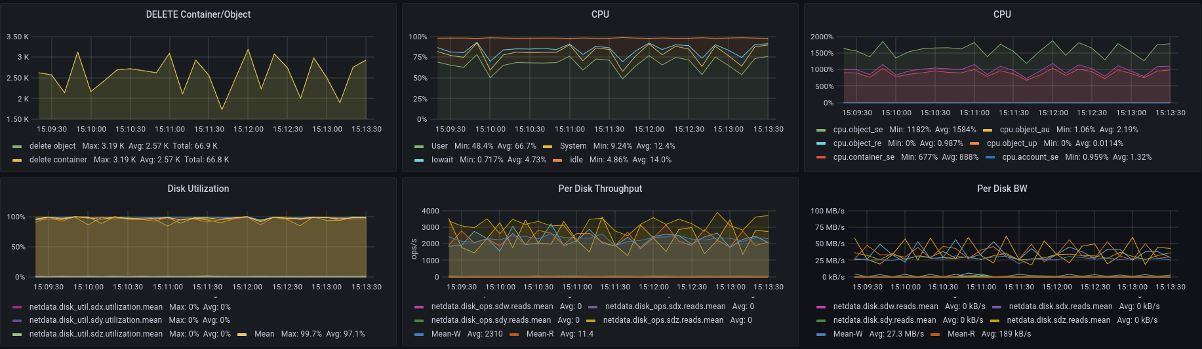Expand the "Per Disk Throughput" panel title menu
The image size is (1202, 349).
click(600, 189)
